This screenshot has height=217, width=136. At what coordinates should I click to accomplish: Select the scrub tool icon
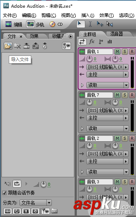coord(109,24)
